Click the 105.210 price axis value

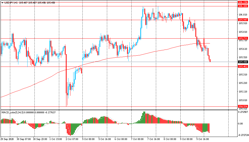coord(243,83)
